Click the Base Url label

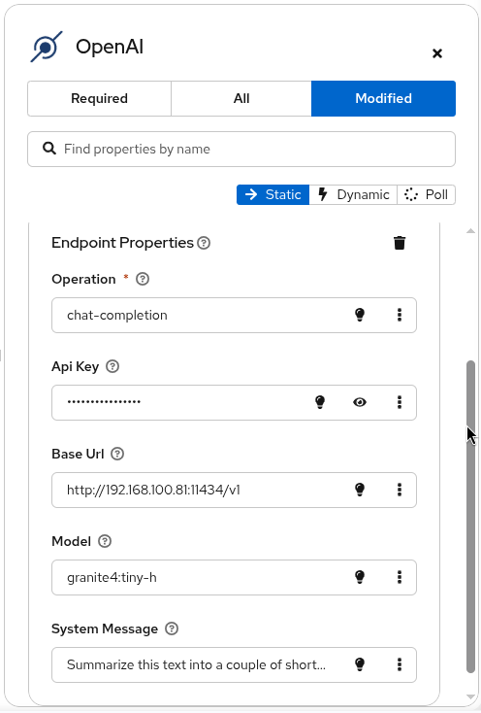[78, 454]
